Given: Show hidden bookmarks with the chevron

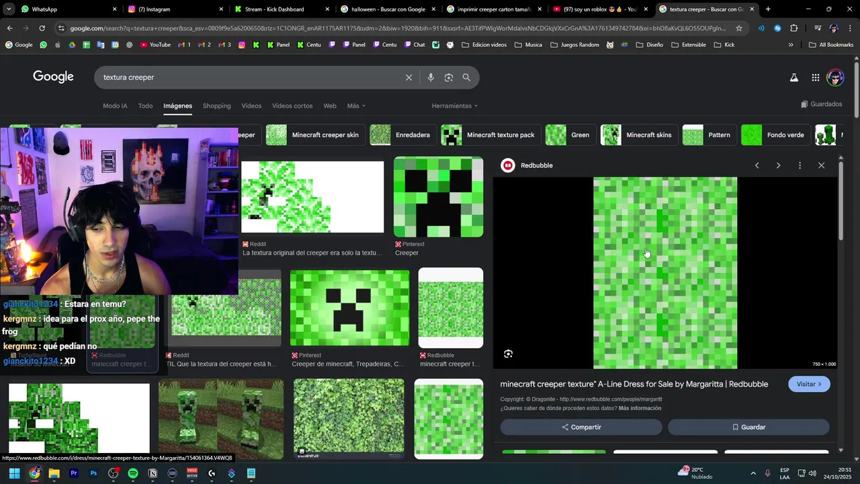Looking at the screenshot, I should 791,45.
